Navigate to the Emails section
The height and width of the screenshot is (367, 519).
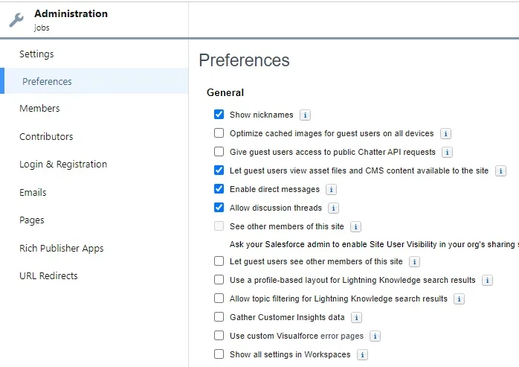pyautogui.click(x=33, y=193)
